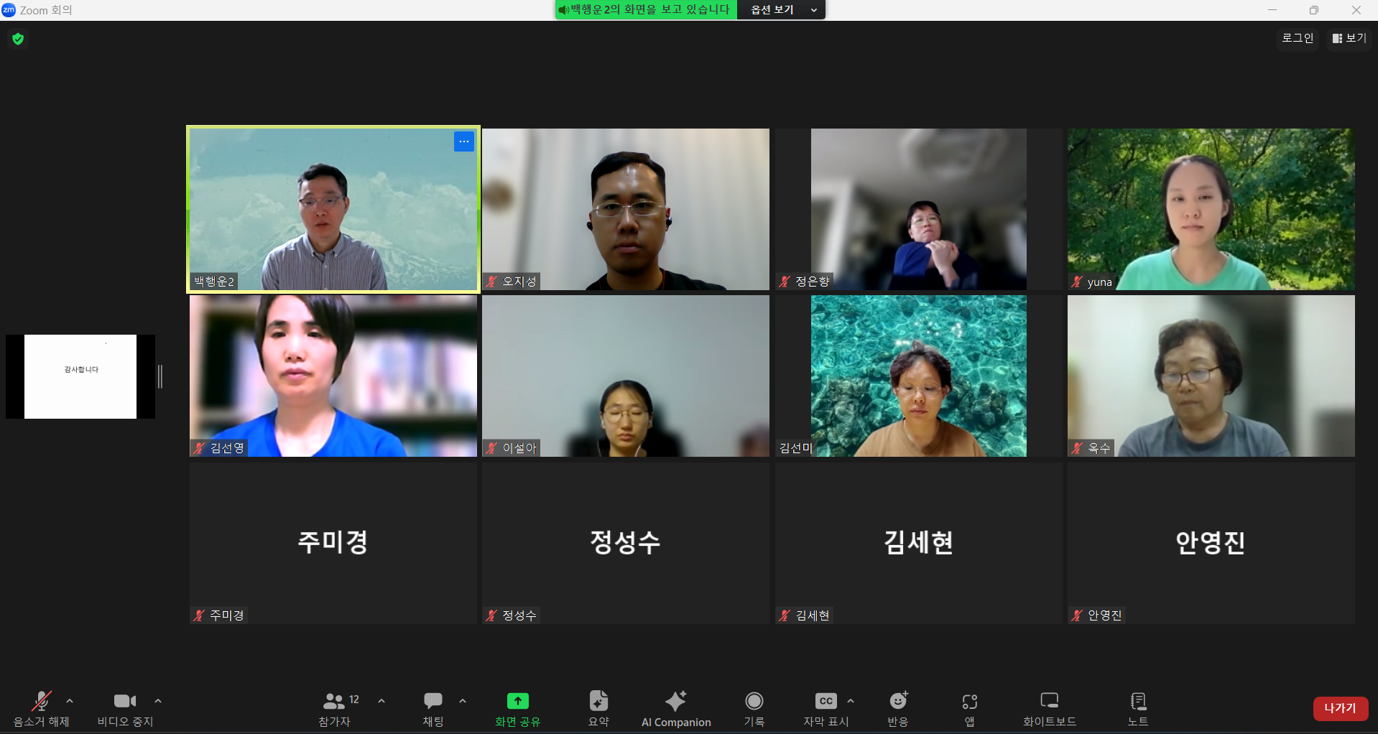Click muted mic icon on 김세현 tile
Viewport: 1378px width, 734px height.
coord(785,615)
